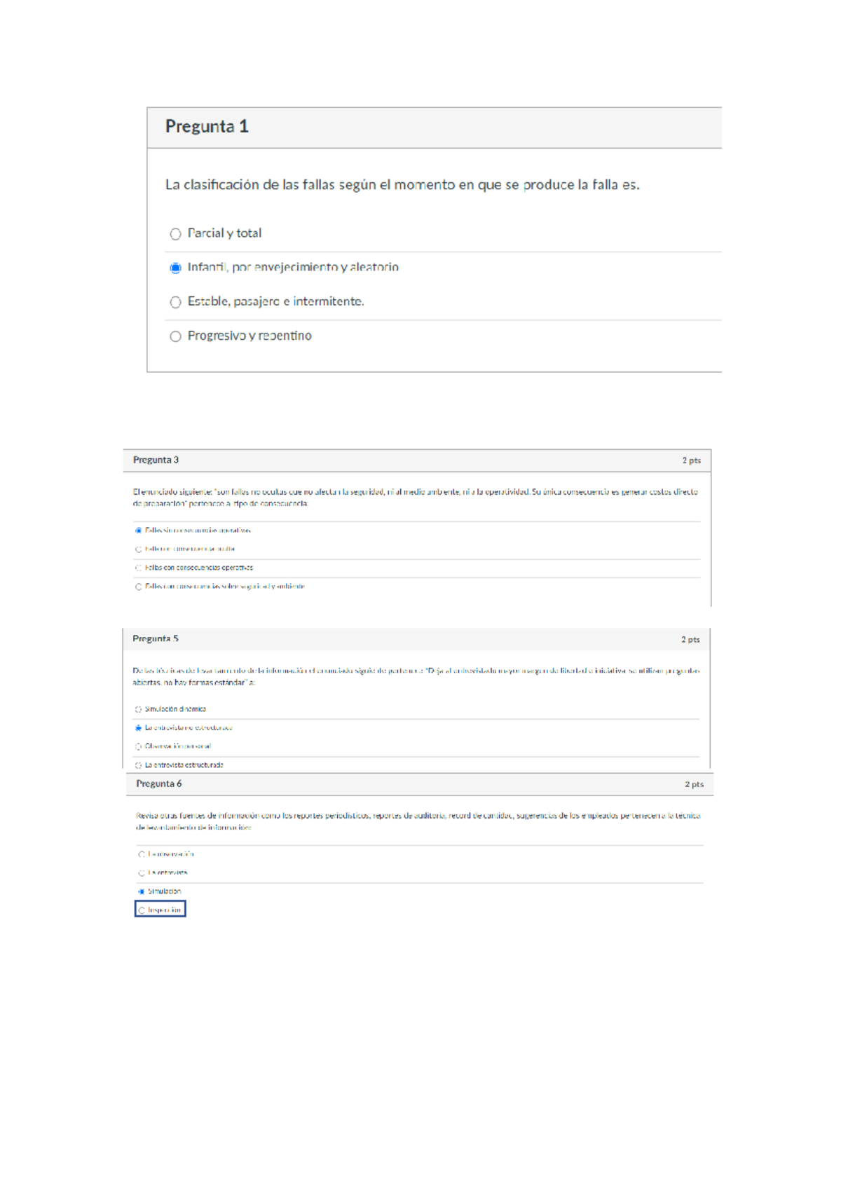The image size is (841, 1190).
Task: Choose 'Fallas con consecuencia oculta' option
Action: (x=139, y=549)
